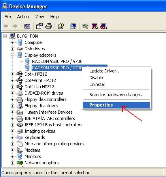Open Properties via the toolbar icon

pos(40,26)
